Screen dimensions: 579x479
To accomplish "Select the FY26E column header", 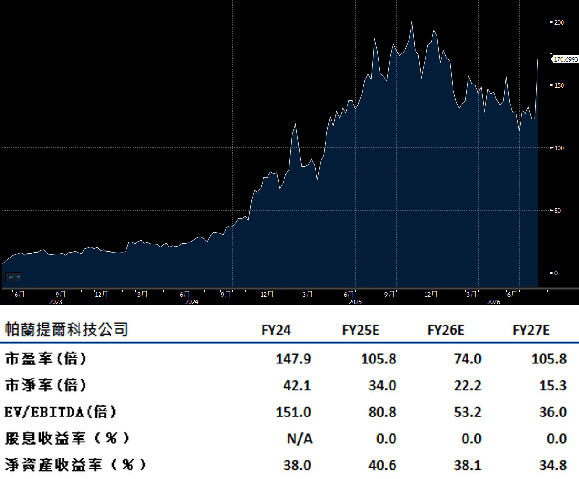I will point(446,330).
